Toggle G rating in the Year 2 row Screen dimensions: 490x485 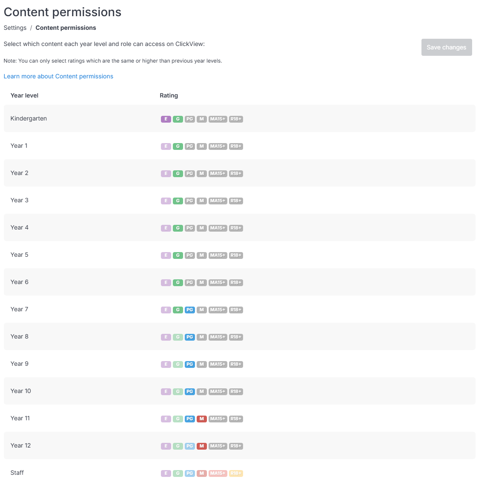pos(178,173)
